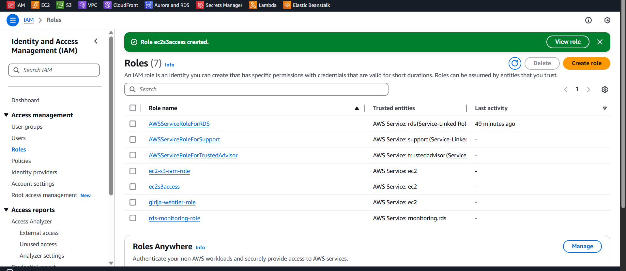
Task: Click the breadcrumb chevron after IAM
Action: 40,20
